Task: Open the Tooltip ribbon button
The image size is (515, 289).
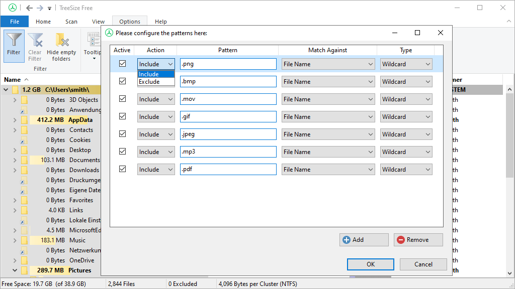Action: (94, 46)
